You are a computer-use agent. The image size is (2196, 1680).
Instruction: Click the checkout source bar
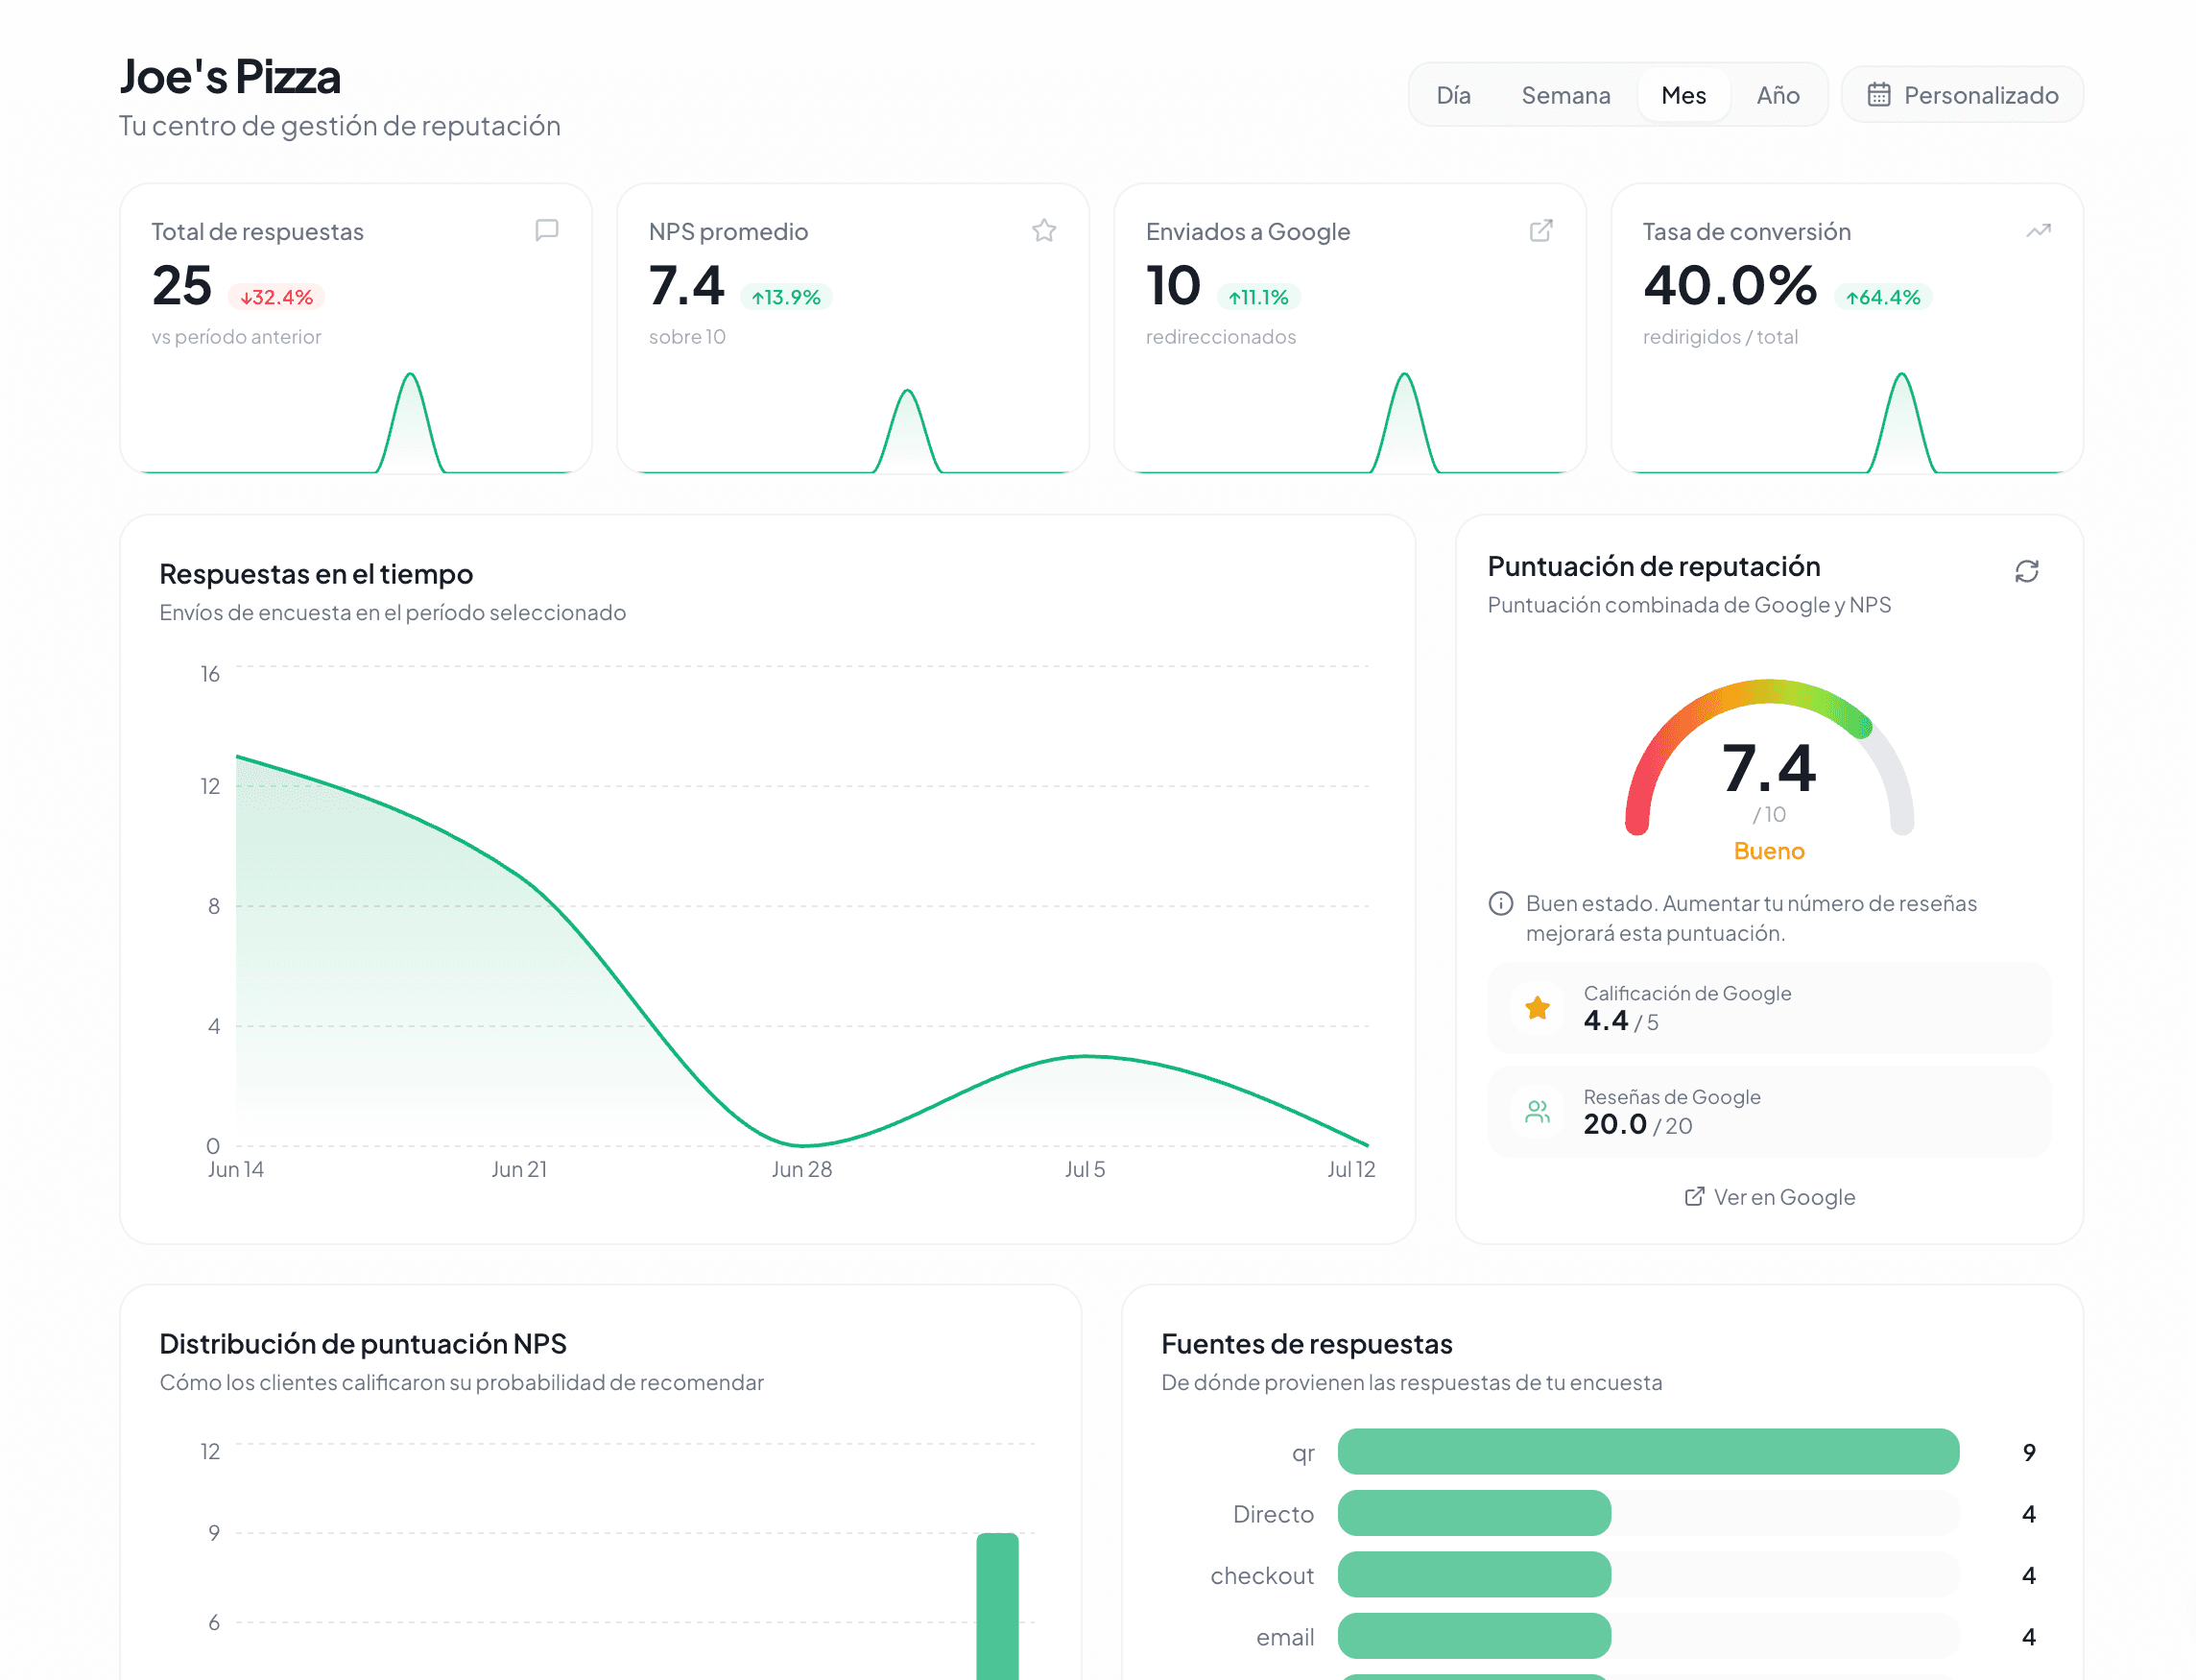point(1474,1575)
